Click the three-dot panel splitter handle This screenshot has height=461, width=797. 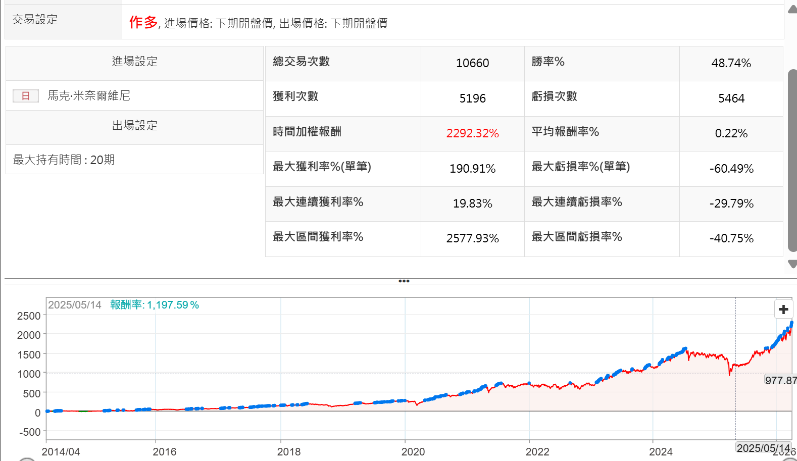click(x=404, y=281)
